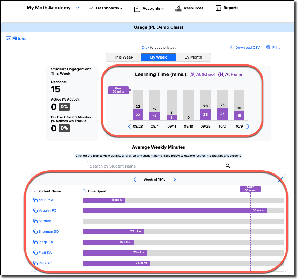298x279 pixels.
Task: Go to week after Week of 11/13
Action: pos(175,179)
